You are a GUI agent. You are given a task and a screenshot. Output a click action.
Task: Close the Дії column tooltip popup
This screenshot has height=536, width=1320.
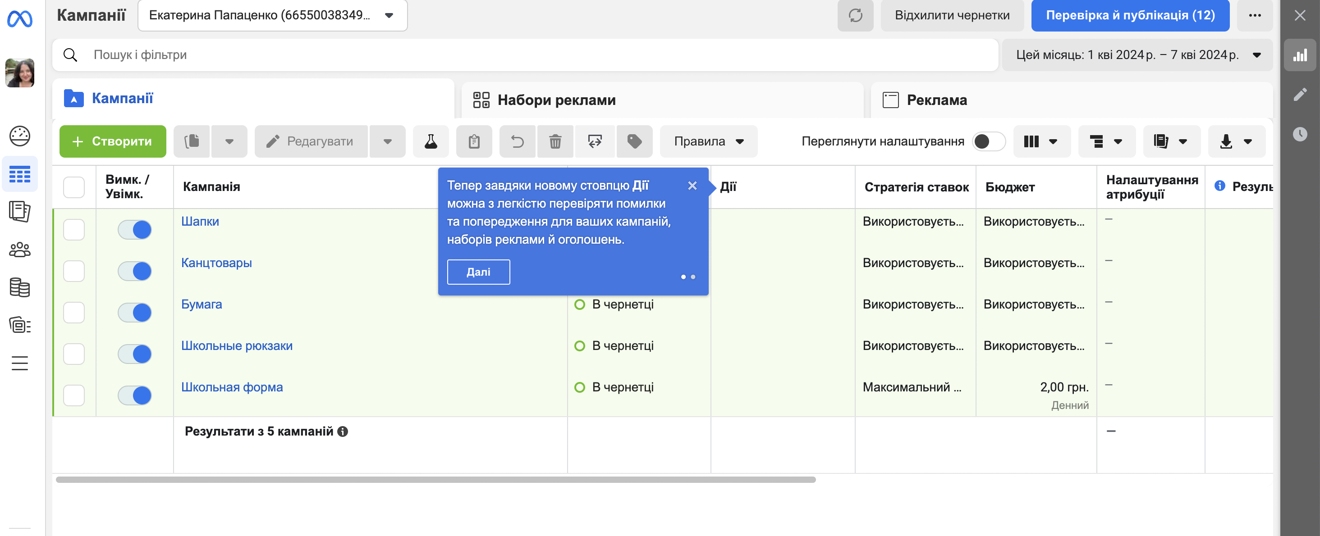[692, 186]
